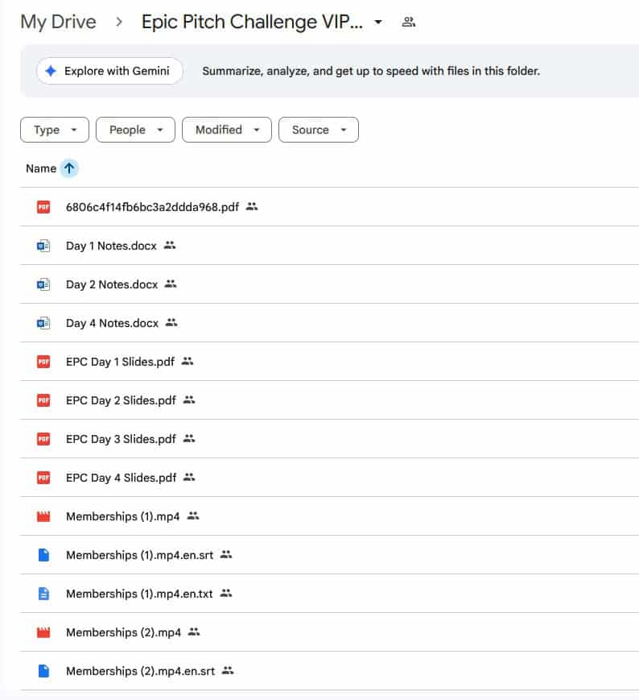Click the Epic Pitch Challenge VIP breadcrumb
Screen dimensions: 639x700
coord(252,22)
